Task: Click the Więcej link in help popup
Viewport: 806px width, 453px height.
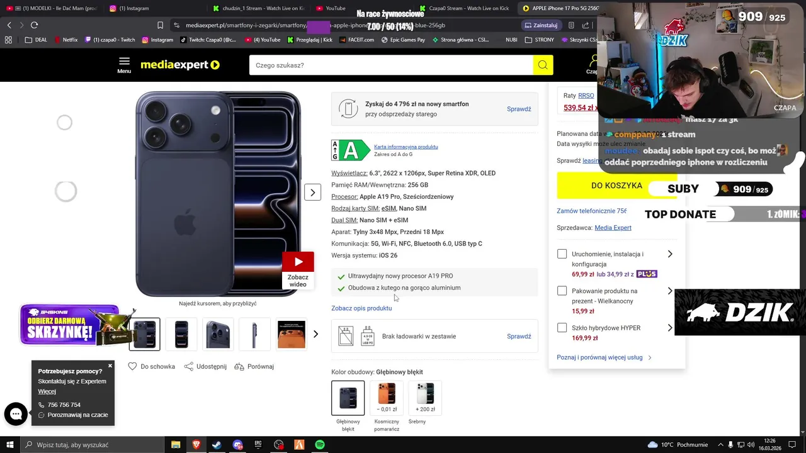Action: pyautogui.click(x=47, y=391)
